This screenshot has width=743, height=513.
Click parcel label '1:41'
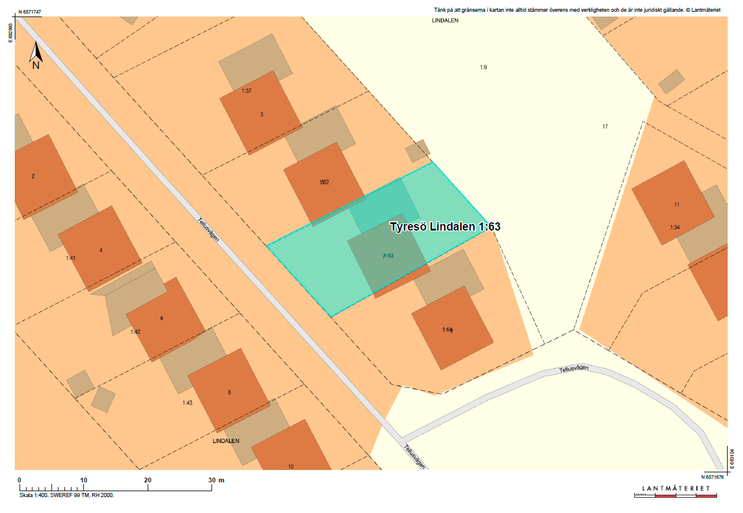[x=71, y=258]
